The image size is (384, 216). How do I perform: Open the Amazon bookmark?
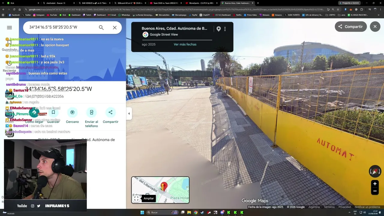tap(277, 15)
